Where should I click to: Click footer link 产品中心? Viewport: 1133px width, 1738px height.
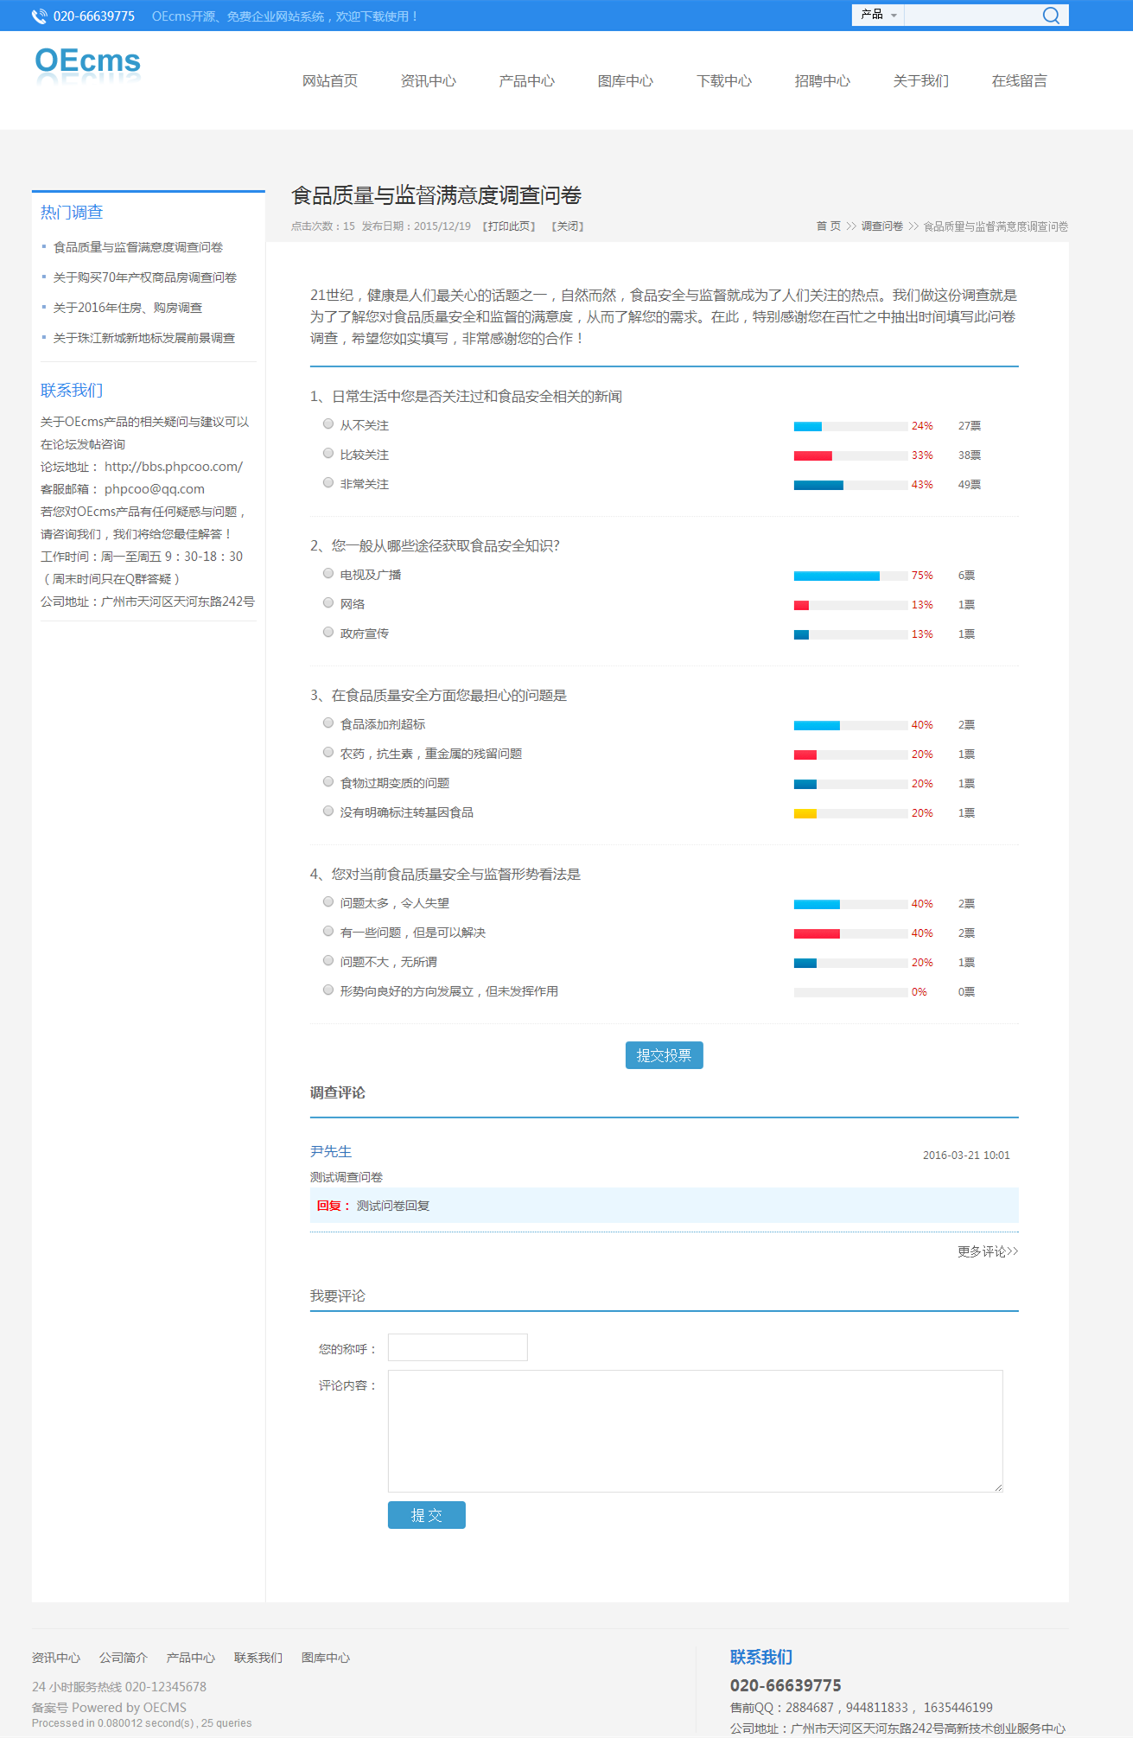pos(191,1658)
